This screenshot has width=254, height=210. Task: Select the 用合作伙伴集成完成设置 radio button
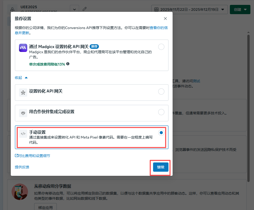pyautogui.click(x=161, y=112)
